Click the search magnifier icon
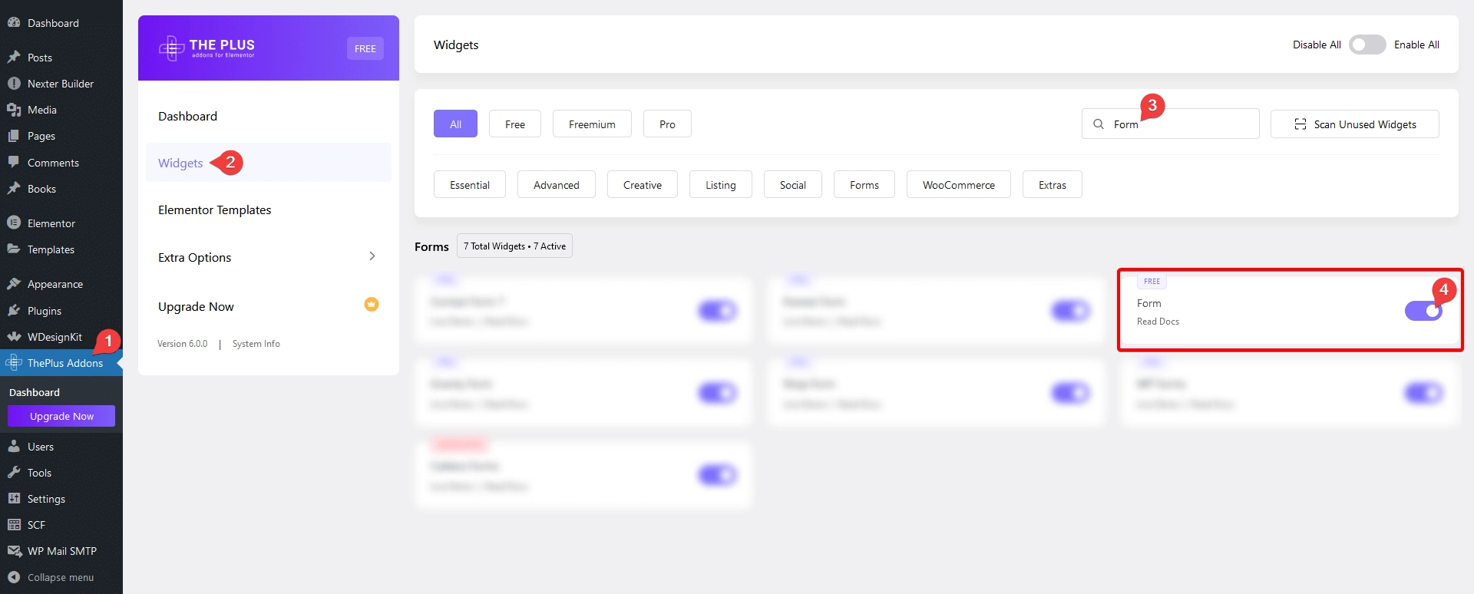 click(x=1099, y=124)
